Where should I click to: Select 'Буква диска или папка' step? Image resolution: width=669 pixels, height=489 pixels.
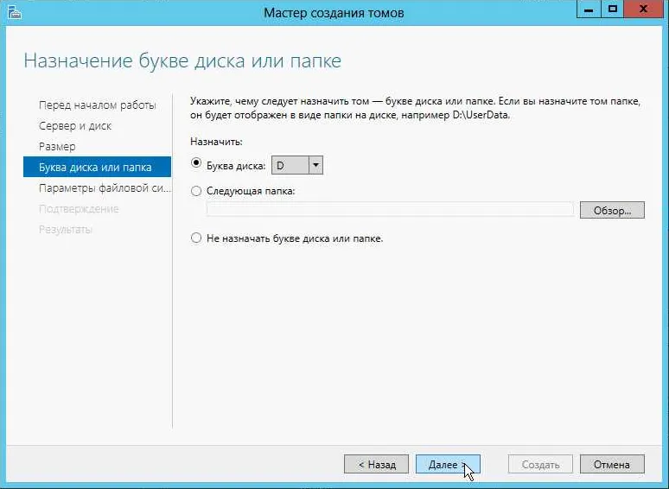pos(98,167)
